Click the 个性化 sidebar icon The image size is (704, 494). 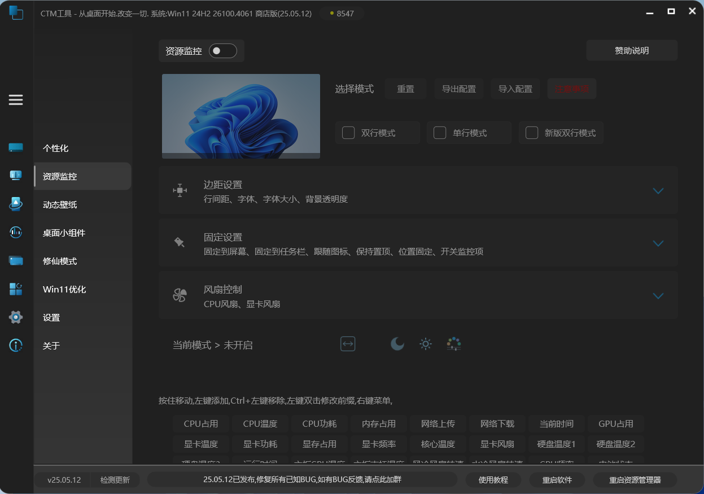(x=16, y=148)
